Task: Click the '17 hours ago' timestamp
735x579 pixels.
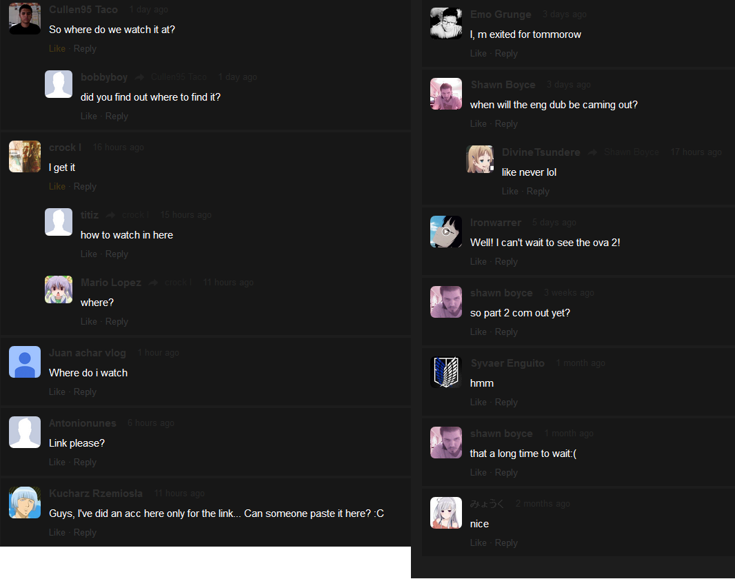Action: tap(696, 152)
